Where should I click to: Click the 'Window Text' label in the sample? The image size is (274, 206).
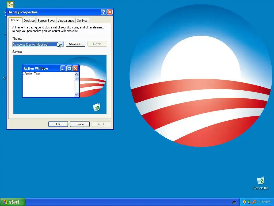pyautogui.click(x=31, y=74)
